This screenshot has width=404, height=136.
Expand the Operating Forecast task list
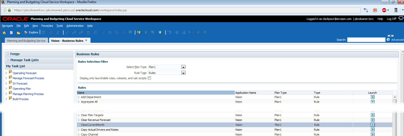[6, 73]
